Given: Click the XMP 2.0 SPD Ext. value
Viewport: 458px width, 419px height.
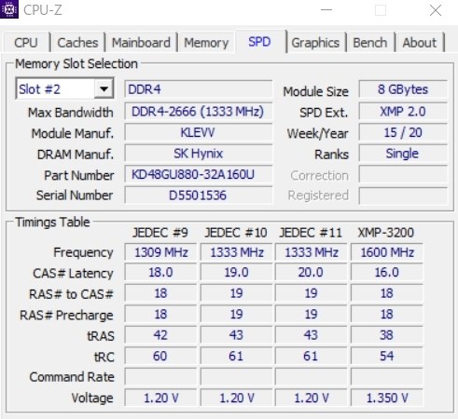Looking at the screenshot, I should pos(403,111).
